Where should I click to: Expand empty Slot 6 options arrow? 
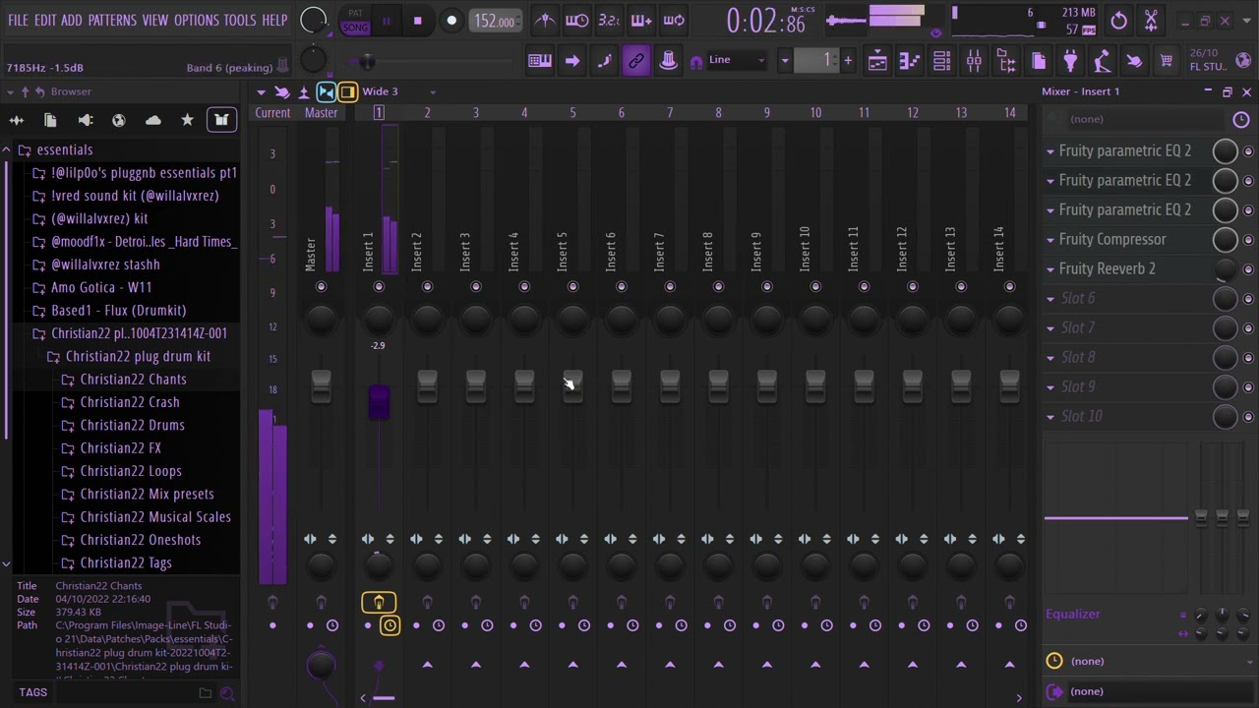click(x=1050, y=299)
